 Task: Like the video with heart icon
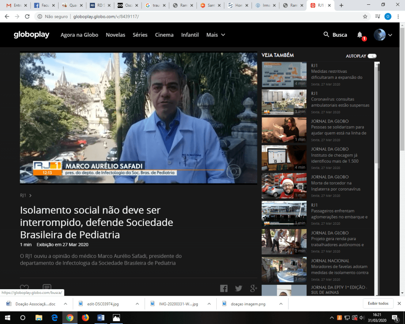24,287
